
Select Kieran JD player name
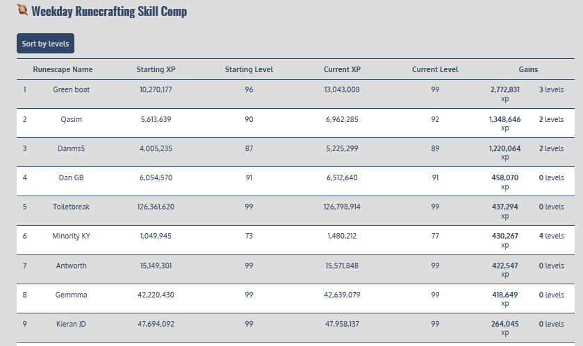point(72,324)
